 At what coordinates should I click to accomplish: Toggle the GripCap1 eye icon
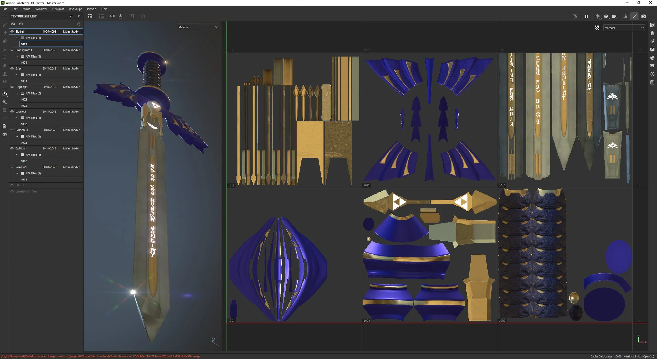click(x=12, y=87)
